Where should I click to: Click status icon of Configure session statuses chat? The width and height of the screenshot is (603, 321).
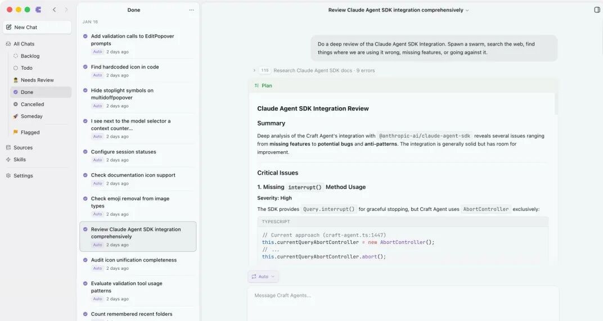[x=85, y=152]
